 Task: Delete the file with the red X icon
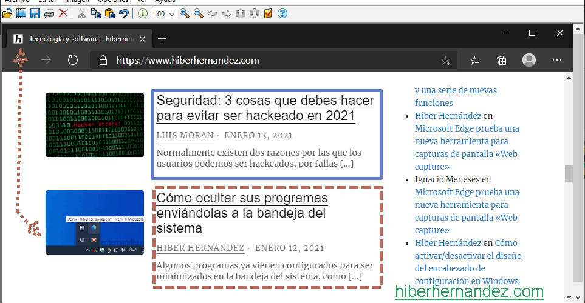coord(63,14)
